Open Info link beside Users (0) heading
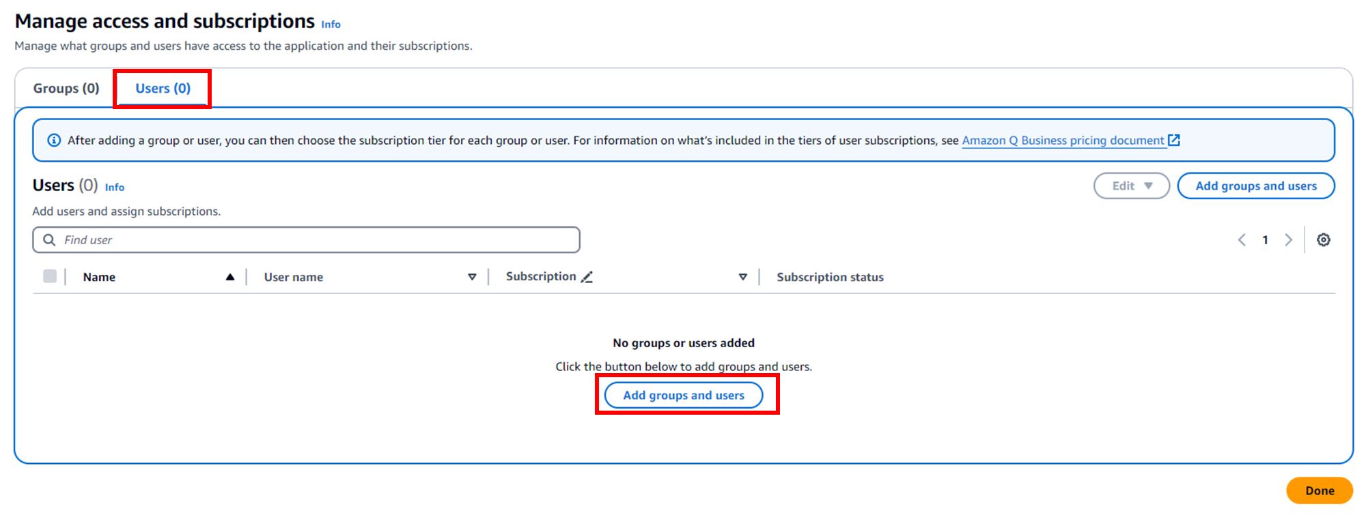The height and width of the screenshot is (515, 1366). (x=115, y=188)
